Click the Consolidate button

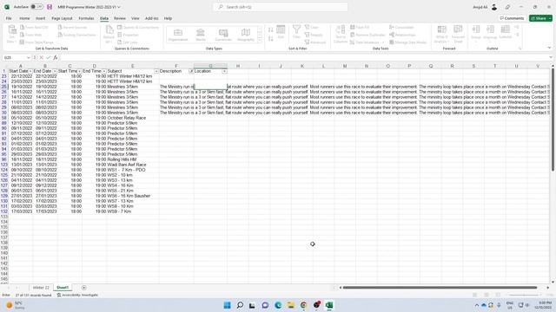(401, 27)
